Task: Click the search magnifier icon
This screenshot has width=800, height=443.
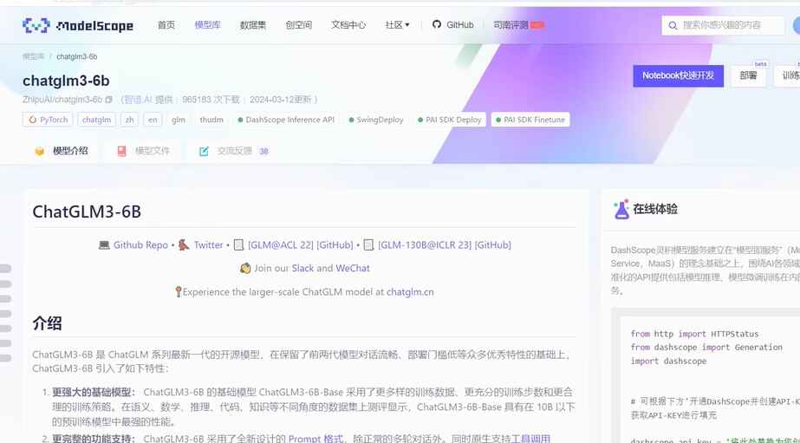Action: tap(673, 25)
